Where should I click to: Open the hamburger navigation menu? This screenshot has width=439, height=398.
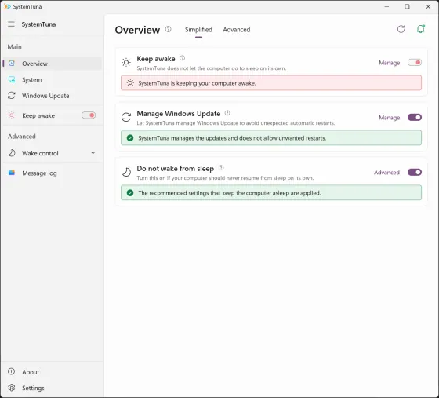pos(11,24)
